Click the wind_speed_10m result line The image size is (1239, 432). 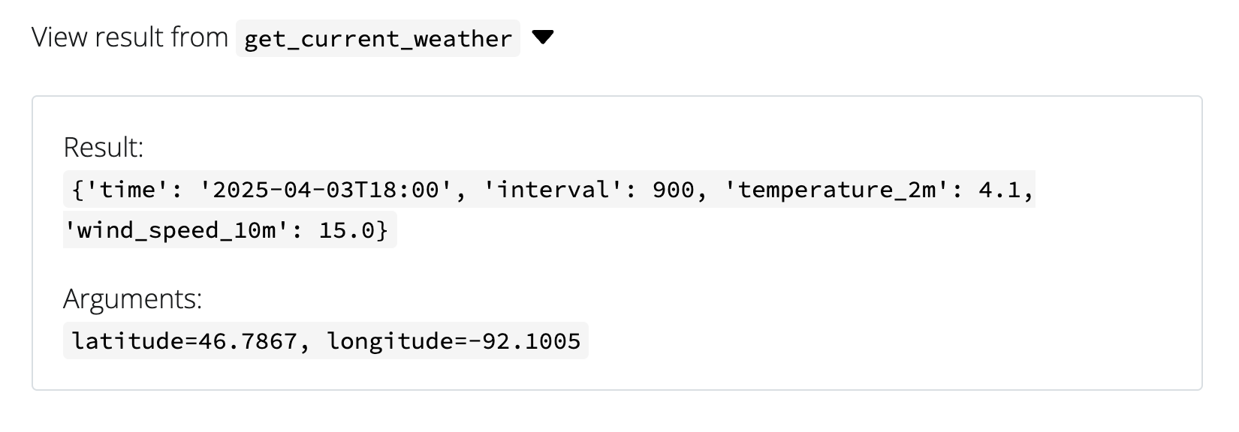[x=229, y=230]
